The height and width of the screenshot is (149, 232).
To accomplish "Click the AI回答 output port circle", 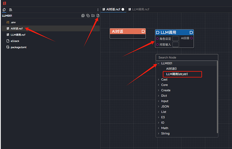I will (192, 38).
